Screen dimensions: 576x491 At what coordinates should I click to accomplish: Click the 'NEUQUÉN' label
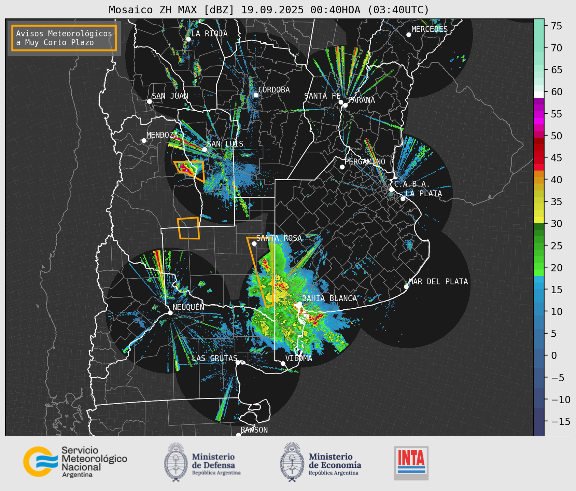(x=188, y=307)
